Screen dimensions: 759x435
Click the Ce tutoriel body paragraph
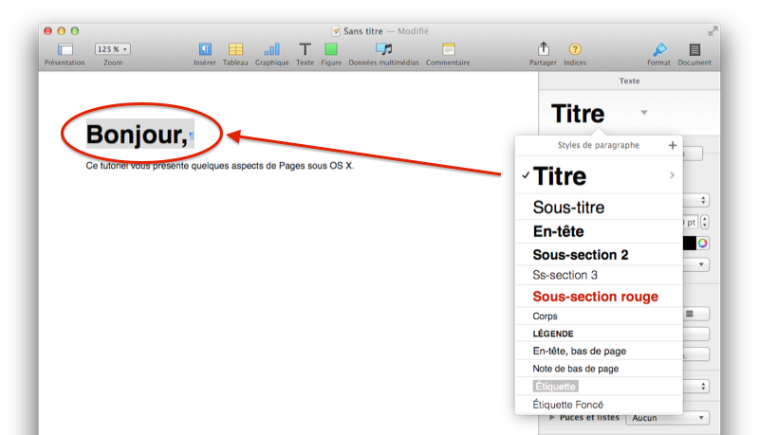pyautogui.click(x=220, y=166)
